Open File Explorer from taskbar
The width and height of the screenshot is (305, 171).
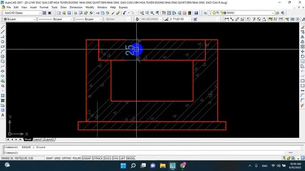(x=163, y=166)
